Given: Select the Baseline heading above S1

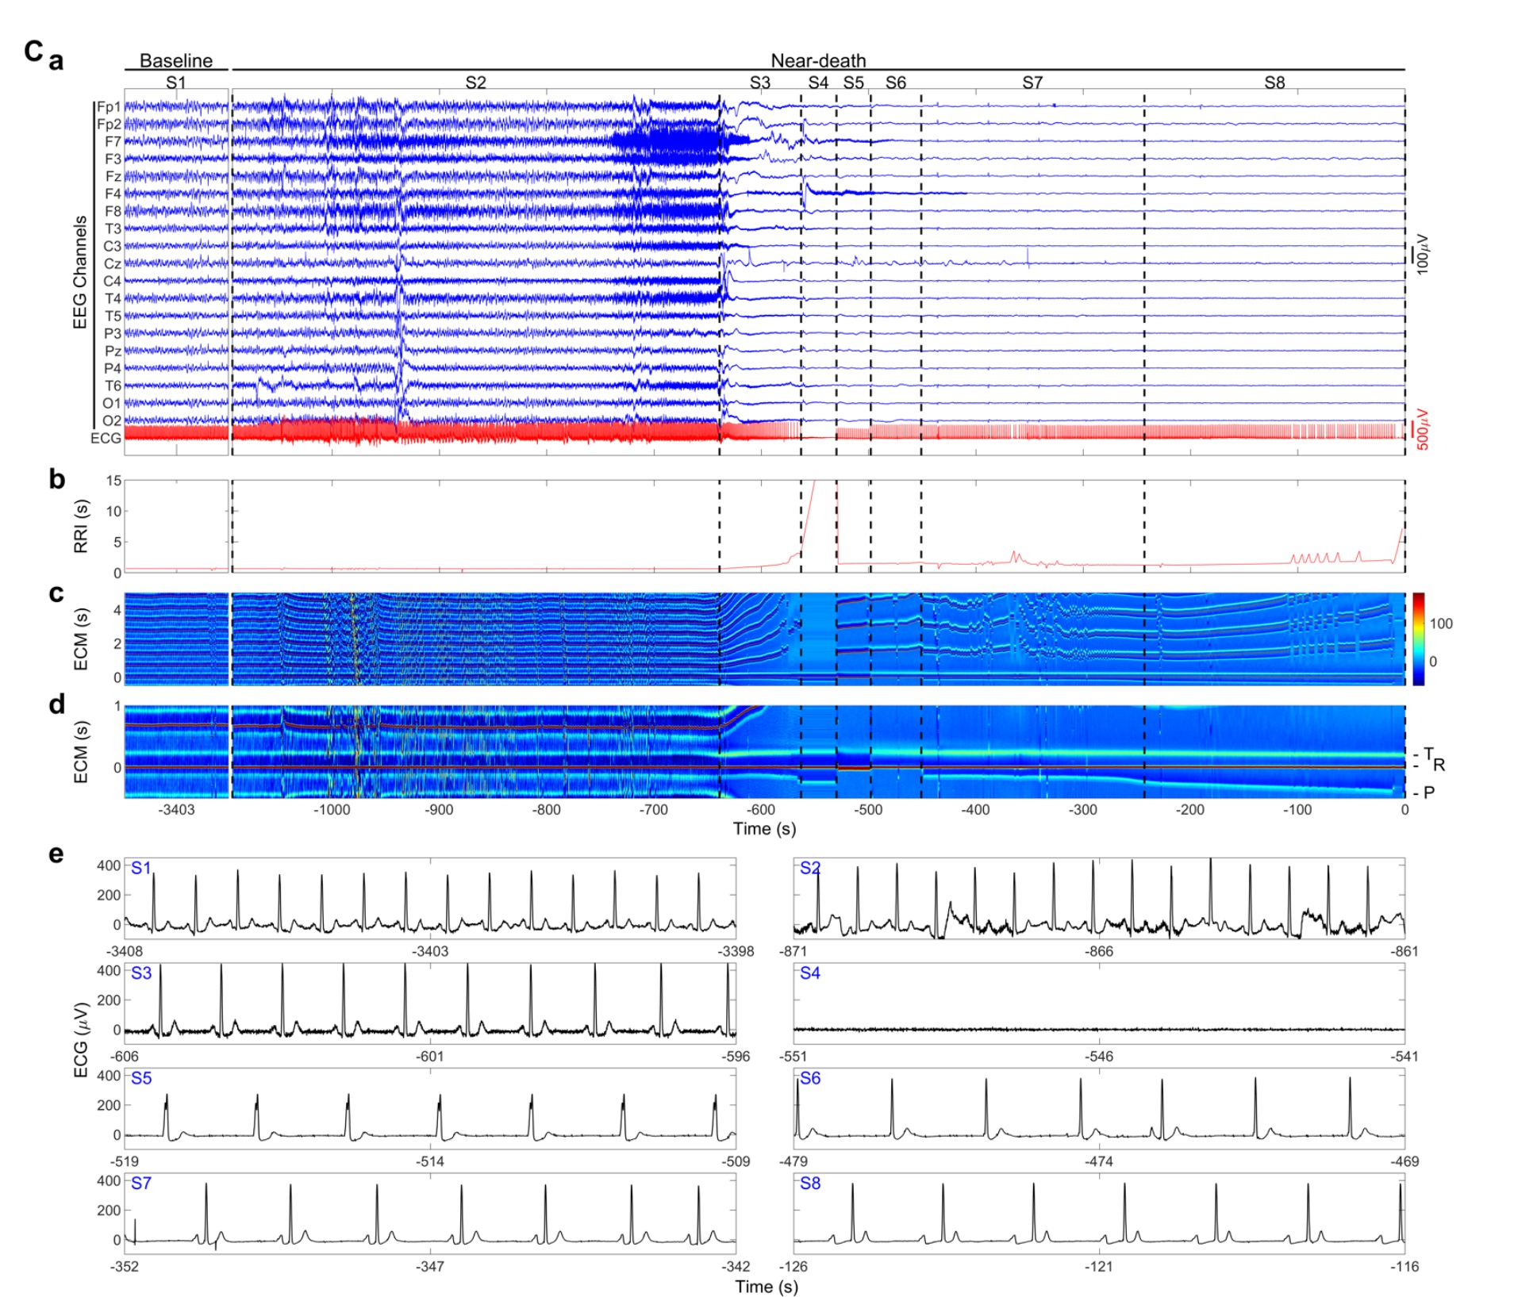Looking at the screenshot, I should pos(175,61).
